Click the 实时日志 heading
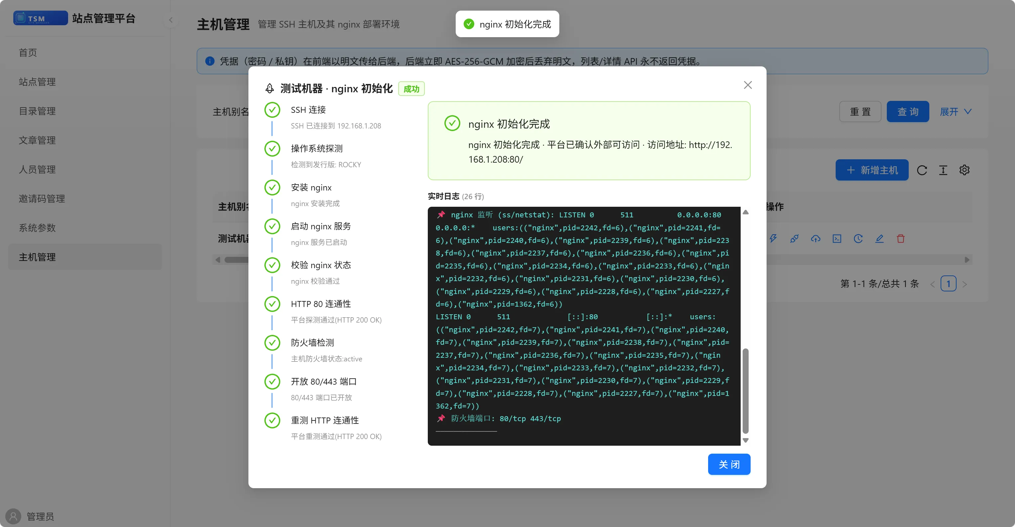1015x527 pixels. pos(444,196)
